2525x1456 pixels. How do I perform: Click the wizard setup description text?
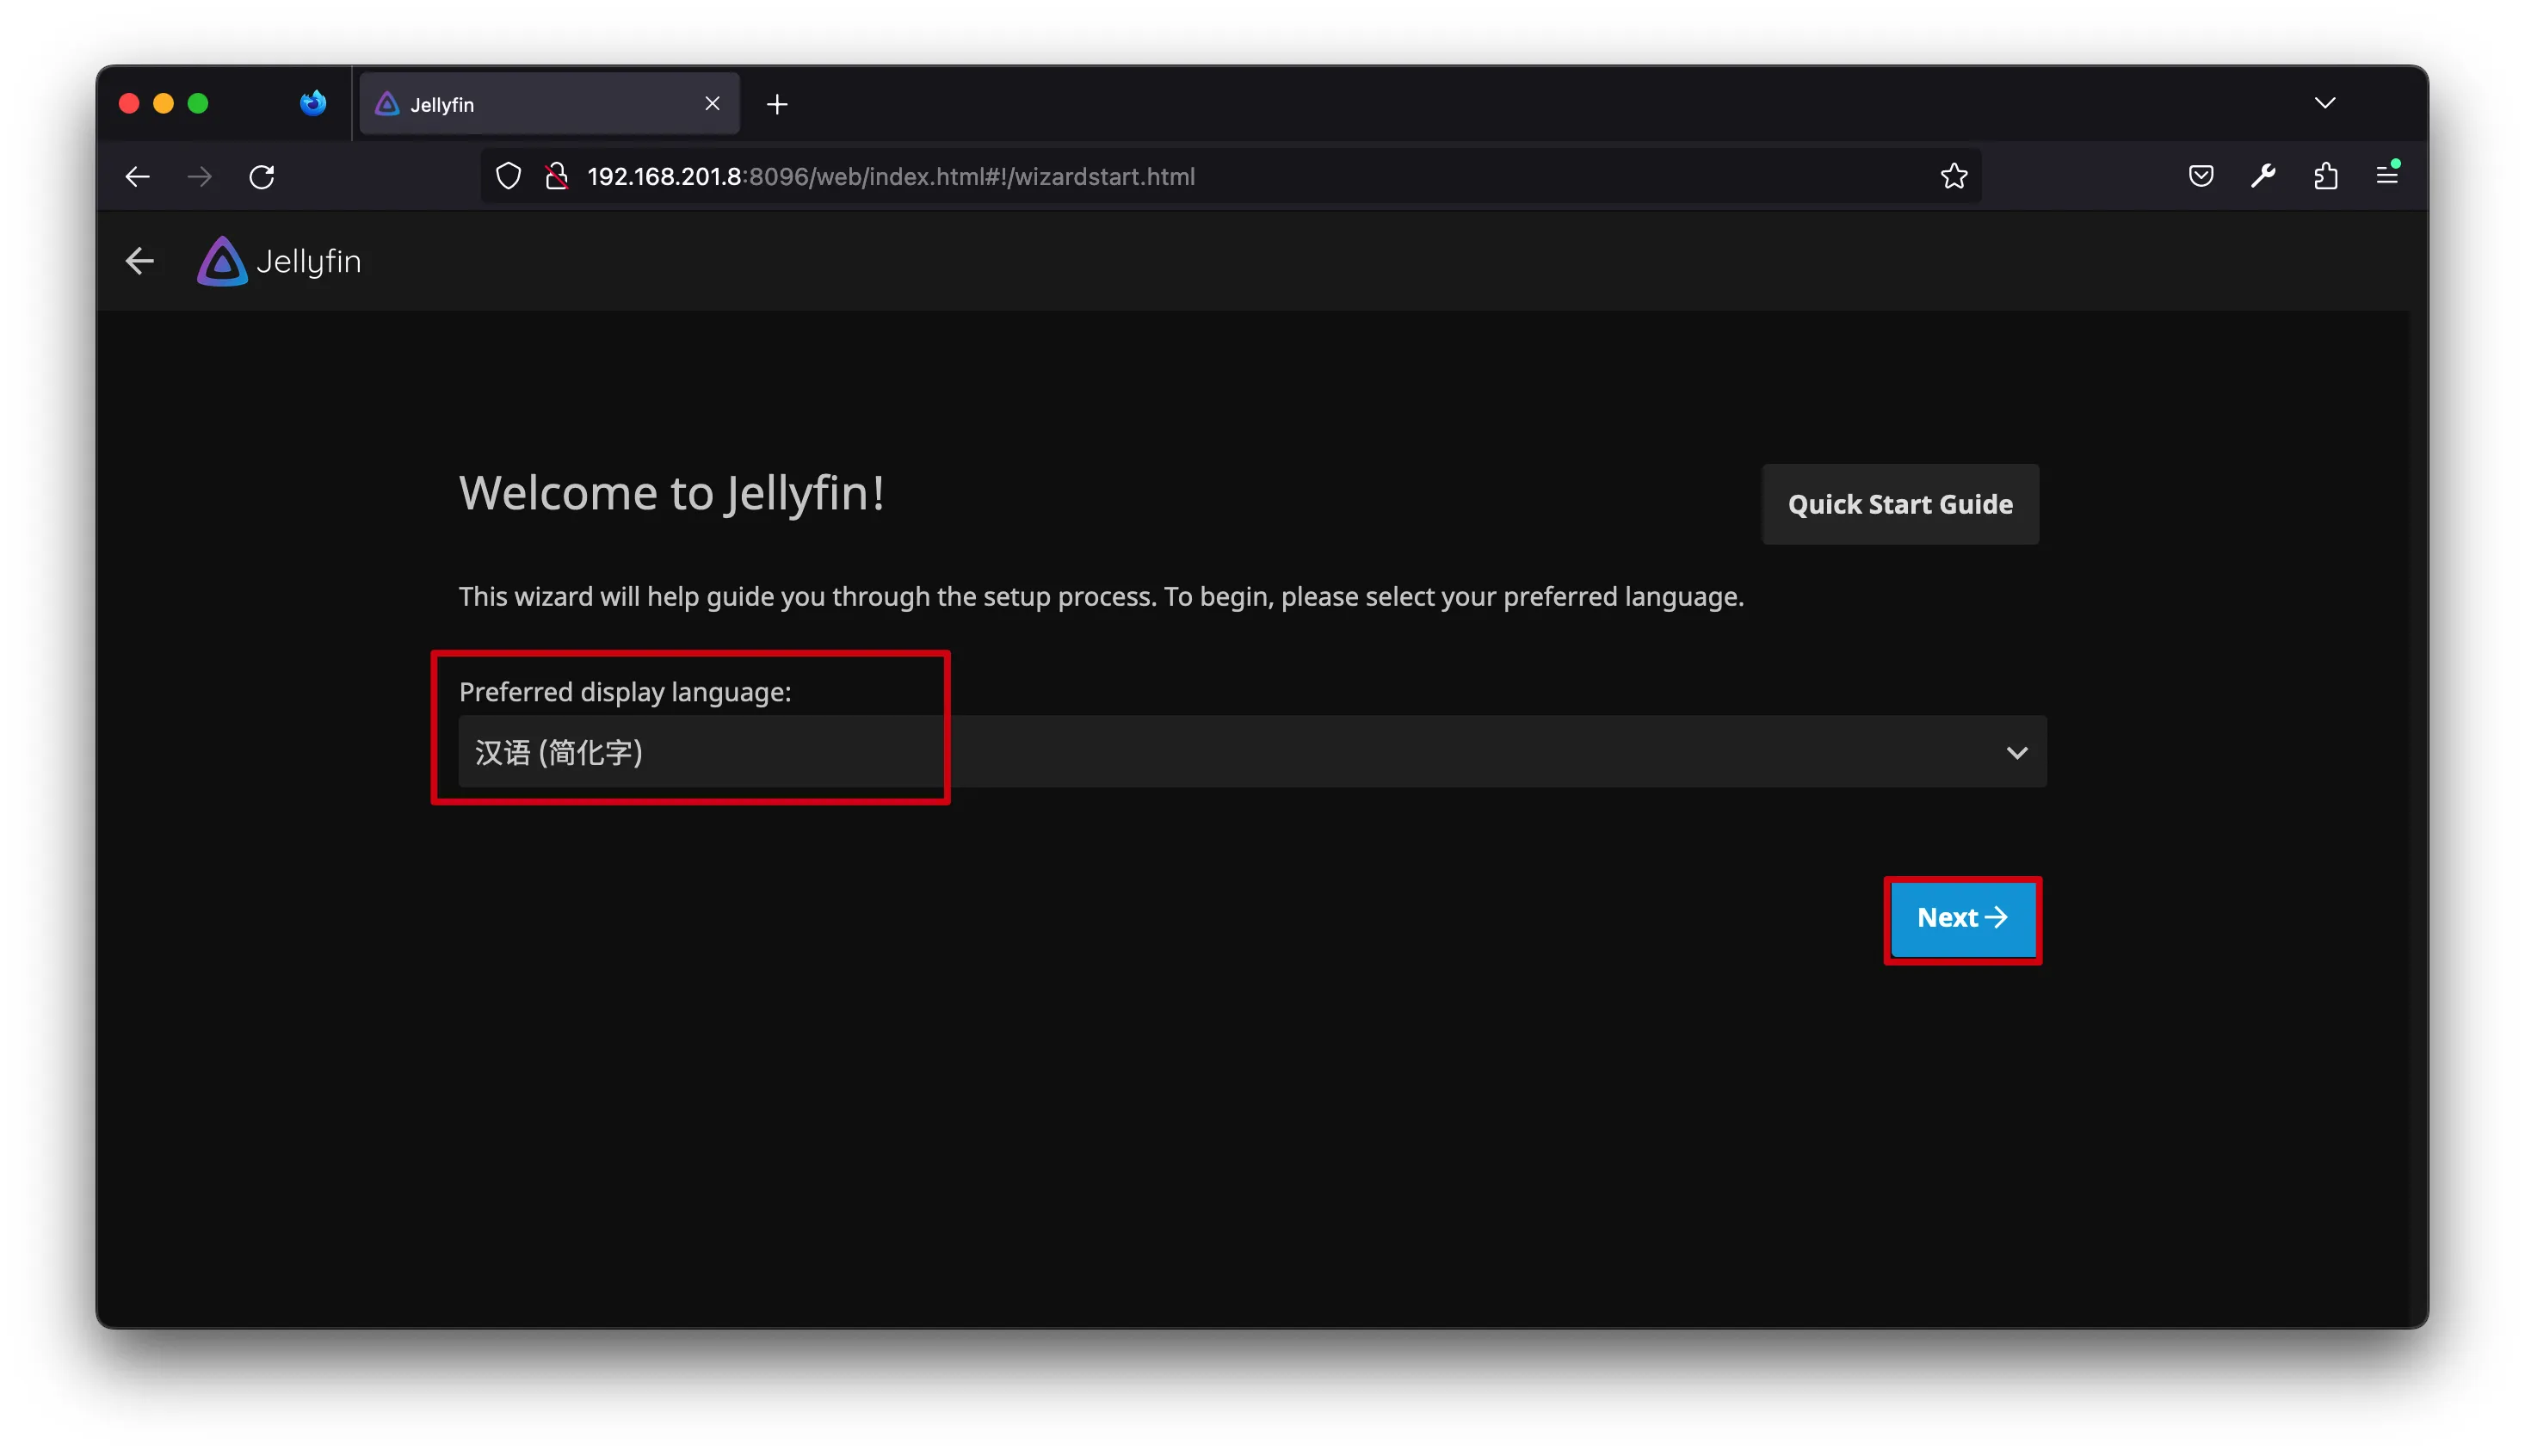click(1101, 597)
